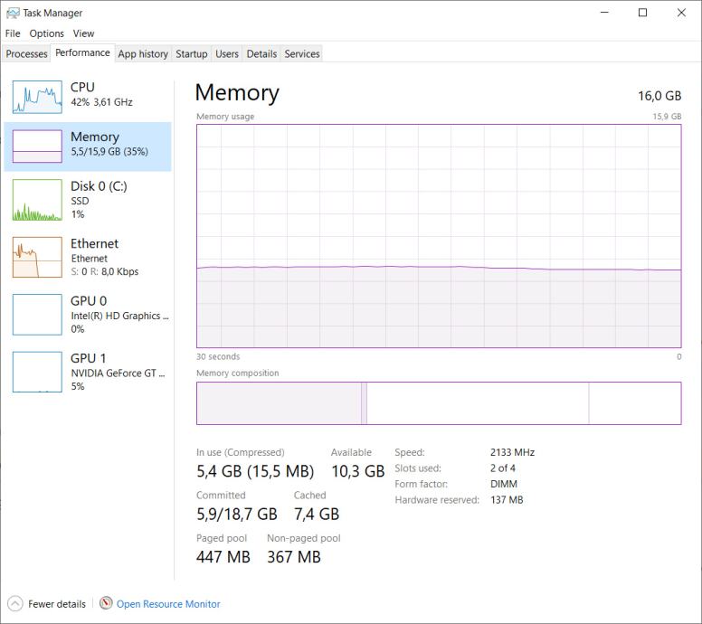
Task: Switch to the Details tab
Action: (x=261, y=54)
